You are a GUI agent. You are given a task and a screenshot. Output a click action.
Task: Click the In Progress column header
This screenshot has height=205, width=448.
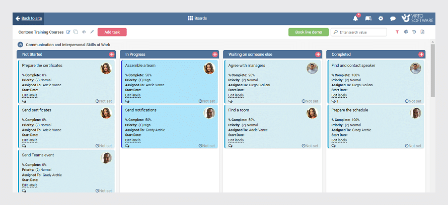coord(170,54)
